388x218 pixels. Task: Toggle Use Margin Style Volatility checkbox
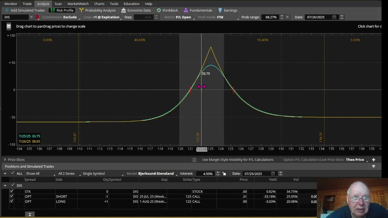(194, 160)
